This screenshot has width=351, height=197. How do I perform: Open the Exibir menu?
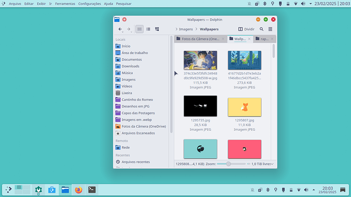click(x=41, y=4)
